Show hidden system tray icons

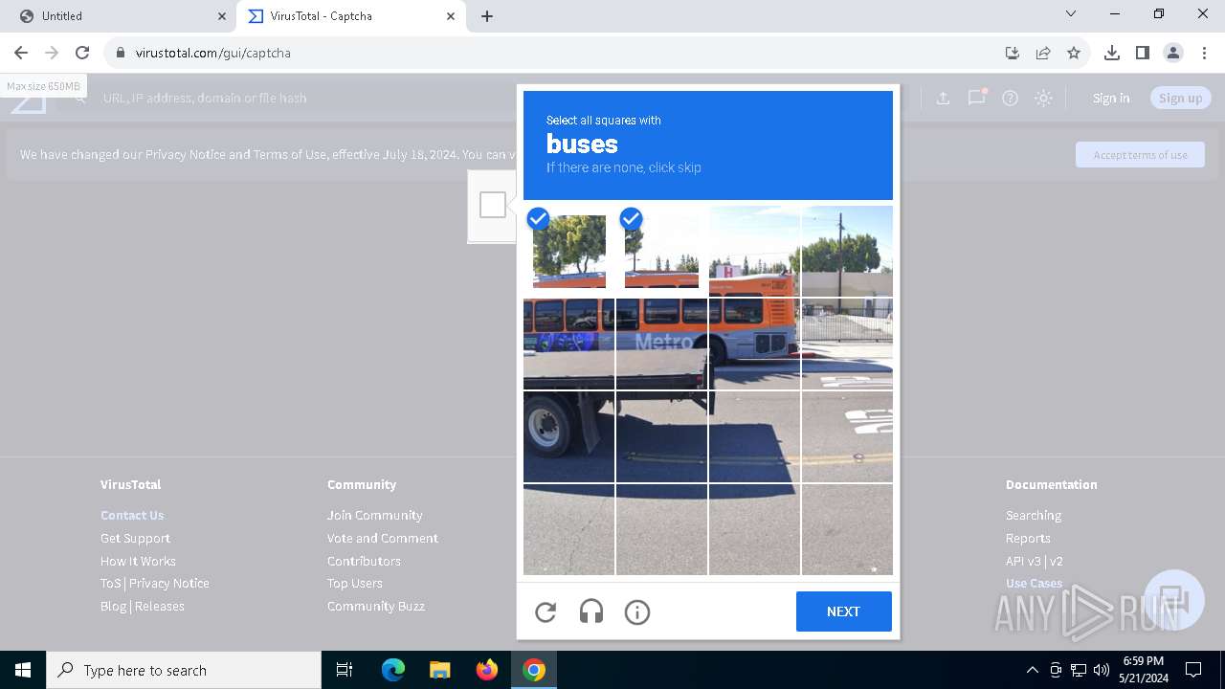pyautogui.click(x=1032, y=670)
